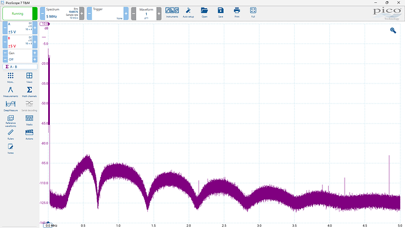Click the zoom magnifier on graph
405x228 pixels.
coord(393,31)
